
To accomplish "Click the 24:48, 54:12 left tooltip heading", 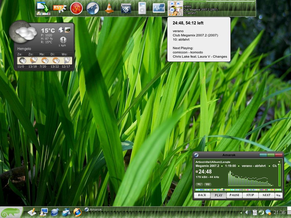I will pyautogui.click(x=188, y=23).
